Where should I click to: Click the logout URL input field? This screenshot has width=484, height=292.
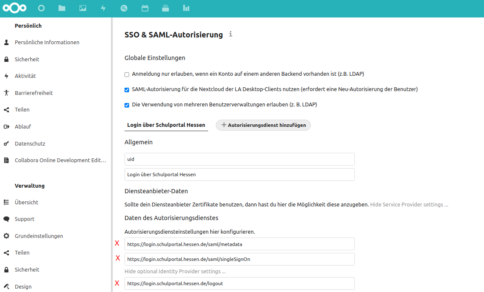pos(240,283)
